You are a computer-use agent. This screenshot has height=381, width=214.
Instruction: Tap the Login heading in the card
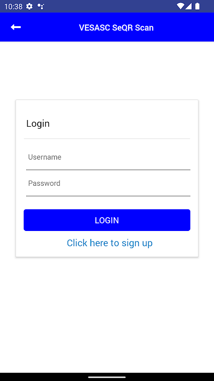(38, 124)
